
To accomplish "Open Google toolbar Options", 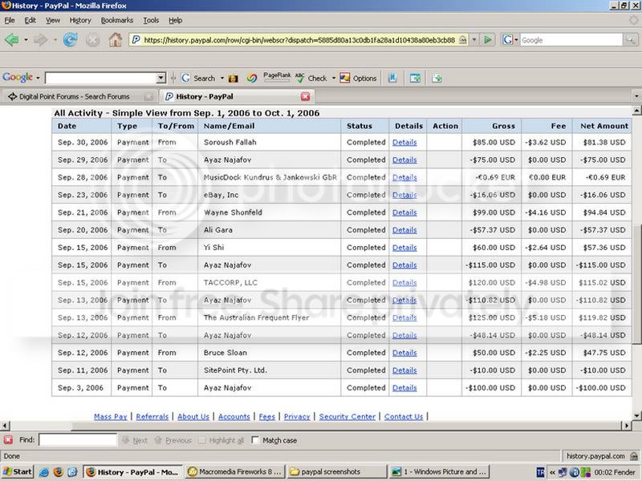I will 358,78.
